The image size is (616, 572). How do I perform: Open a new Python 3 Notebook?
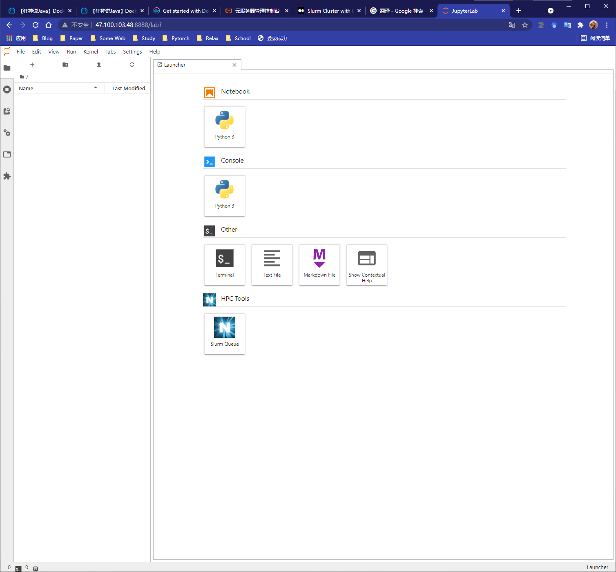224,127
